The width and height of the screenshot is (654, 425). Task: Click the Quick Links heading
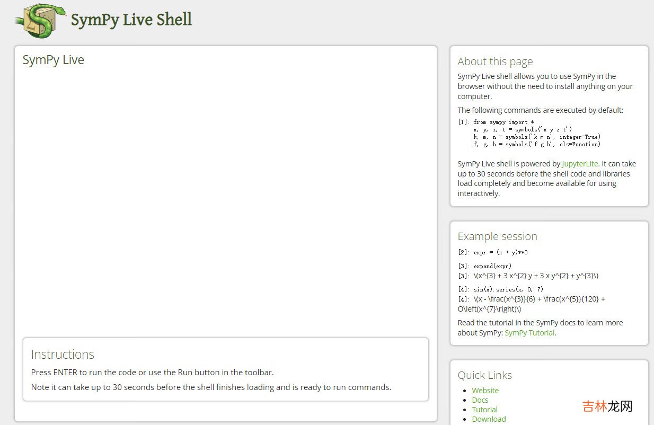click(484, 375)
